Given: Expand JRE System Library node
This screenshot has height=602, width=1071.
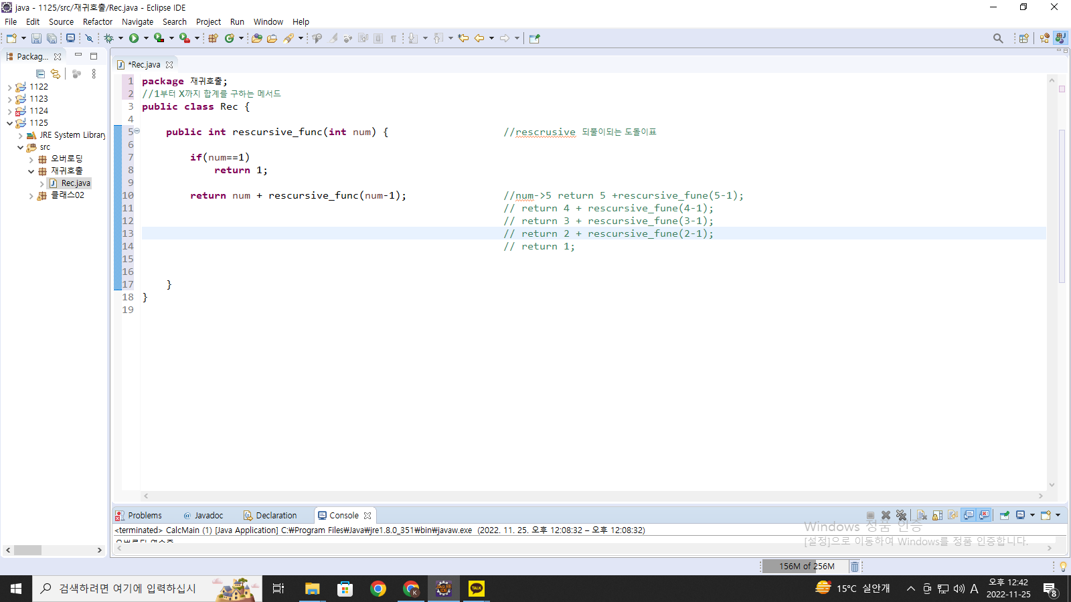Looking at the screenshot, I should (20, 135).
